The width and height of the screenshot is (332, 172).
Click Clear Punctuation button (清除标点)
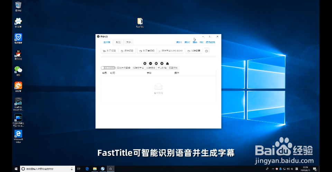(151, 68)
